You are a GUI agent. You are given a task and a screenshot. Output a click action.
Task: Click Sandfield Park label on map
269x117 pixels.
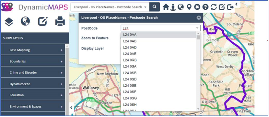[216, 84]
